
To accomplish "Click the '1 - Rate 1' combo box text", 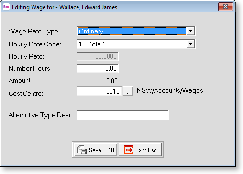I will 92,44.
